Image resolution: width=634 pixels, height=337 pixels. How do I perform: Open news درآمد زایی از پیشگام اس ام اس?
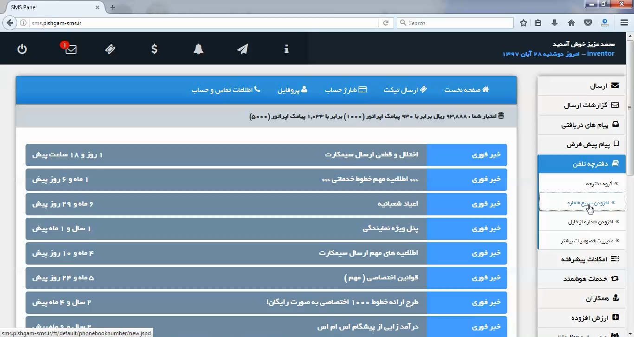266,327
